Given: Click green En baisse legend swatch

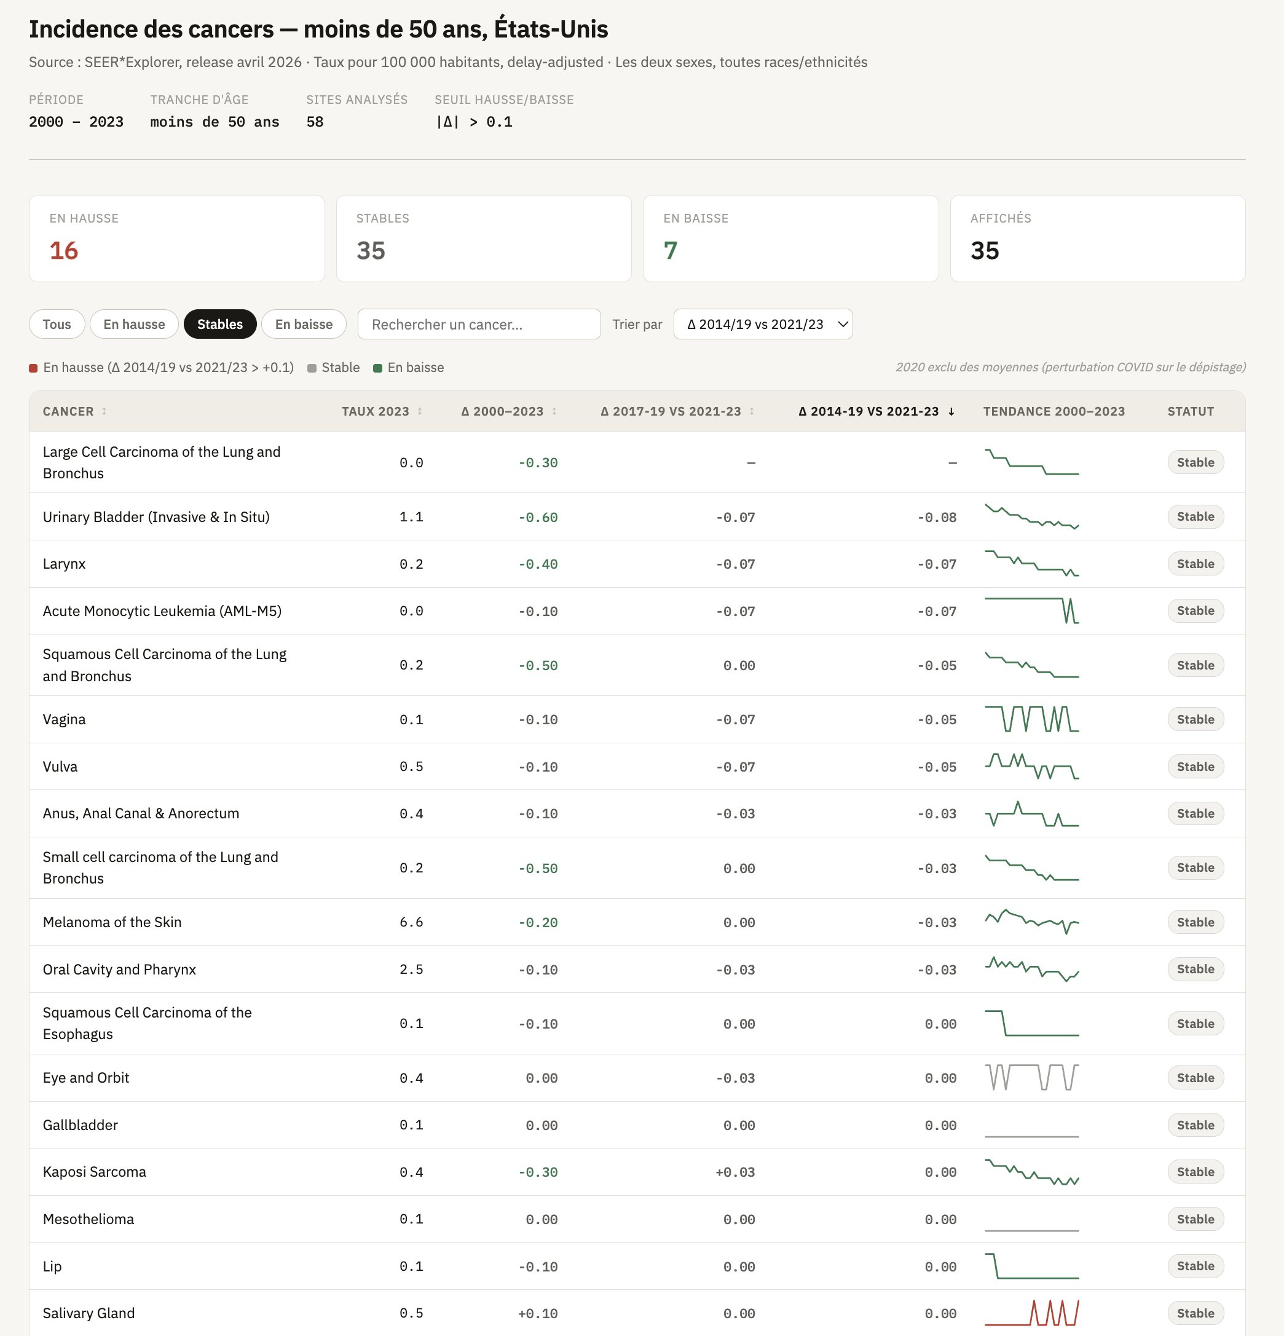Looking at the screenshot, I should pyautogui.click(x=377, y=368).
